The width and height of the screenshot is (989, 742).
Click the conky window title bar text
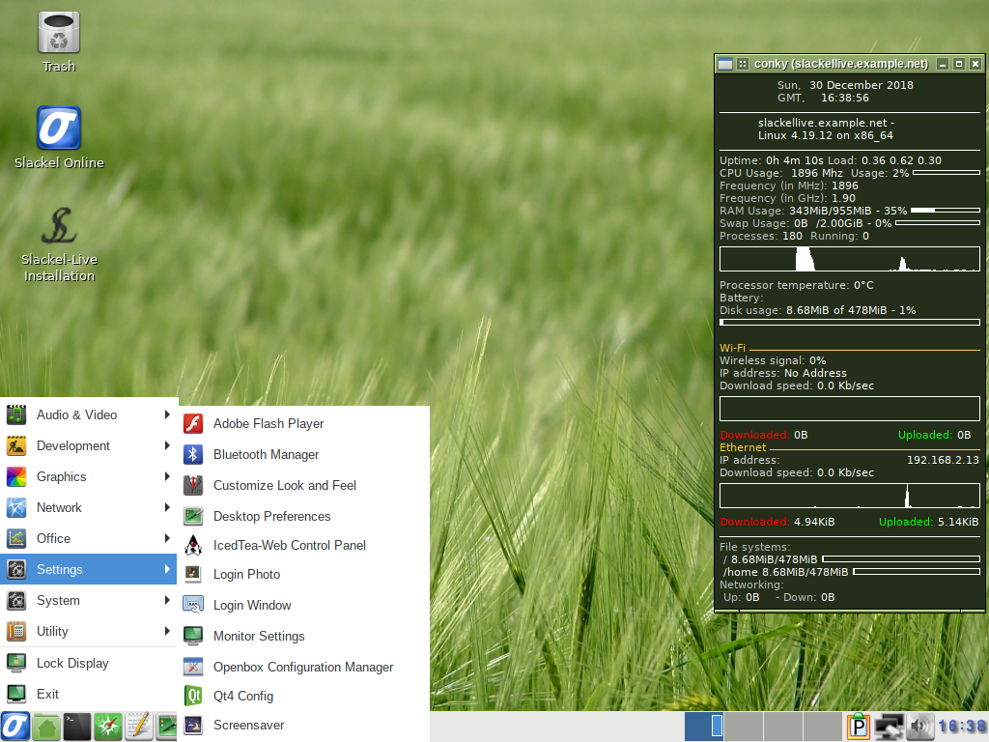click(x=841, y=64)
